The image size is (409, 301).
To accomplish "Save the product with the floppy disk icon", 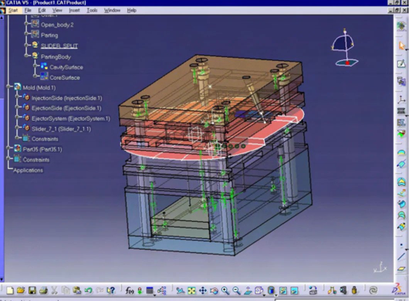I will coord(32,290).
